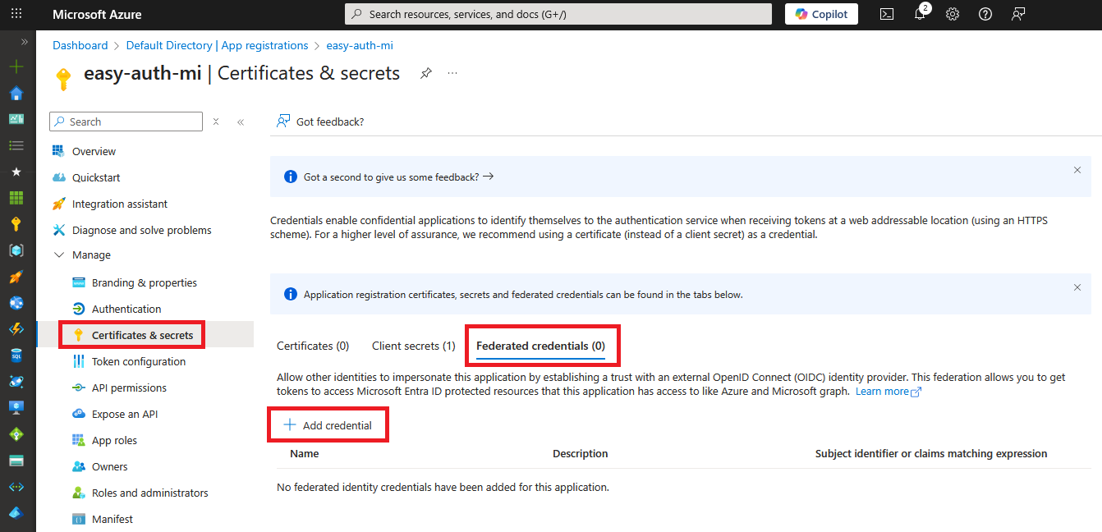Pin the blade with the pushpin icon

(425, 73)
